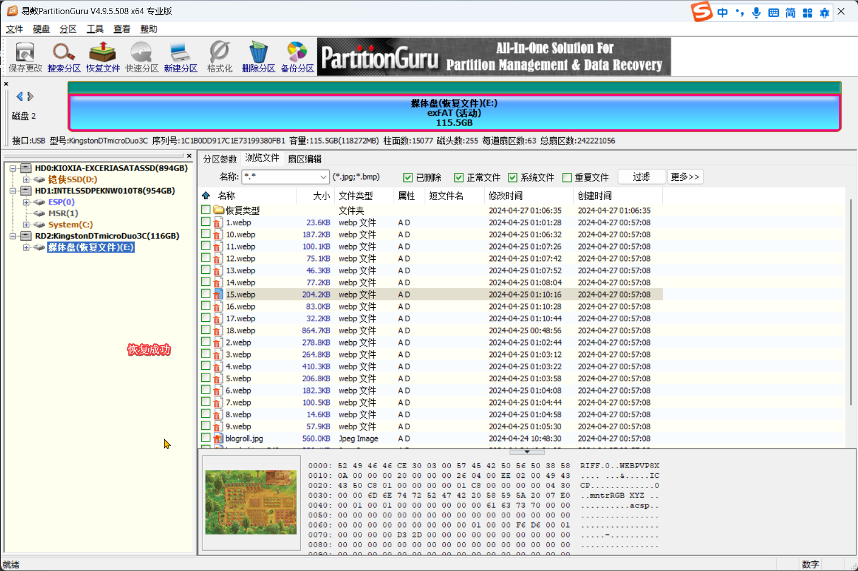Open the 名称 filter dropdown

coord(323,177)
